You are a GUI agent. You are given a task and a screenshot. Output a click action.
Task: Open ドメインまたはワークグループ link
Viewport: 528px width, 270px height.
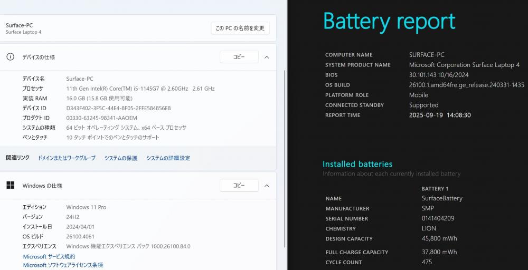click(x=67, y=158)
